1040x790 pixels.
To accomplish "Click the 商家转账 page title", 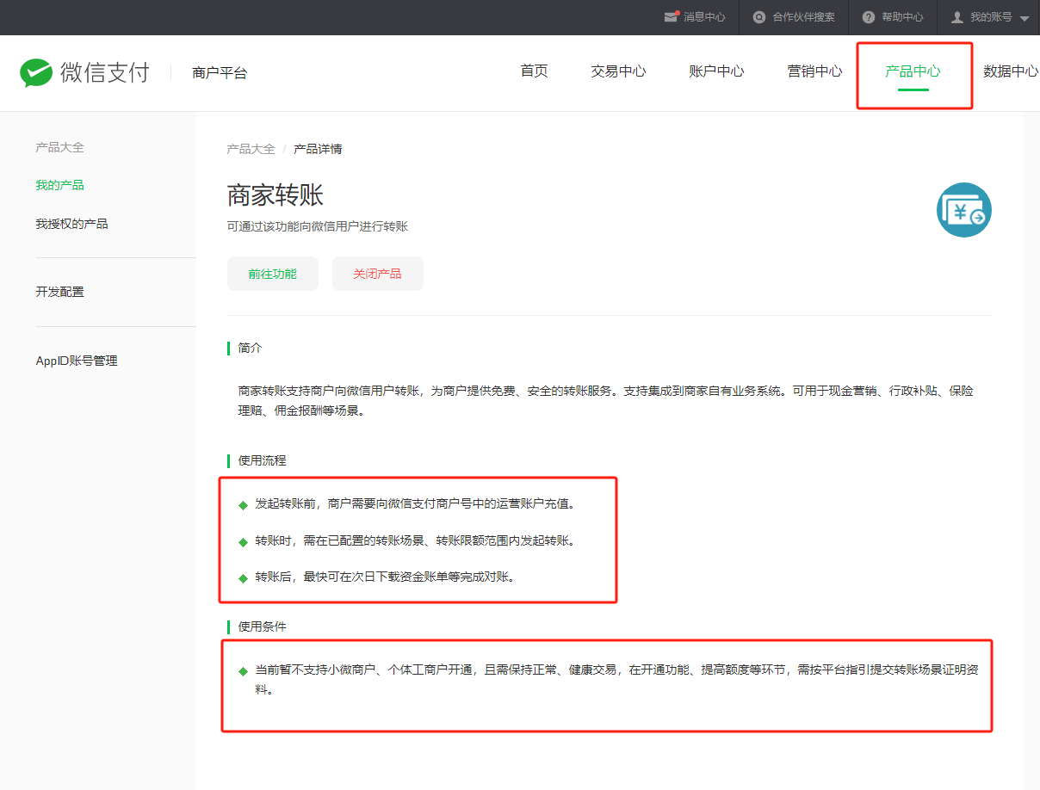I will (275, 195).
